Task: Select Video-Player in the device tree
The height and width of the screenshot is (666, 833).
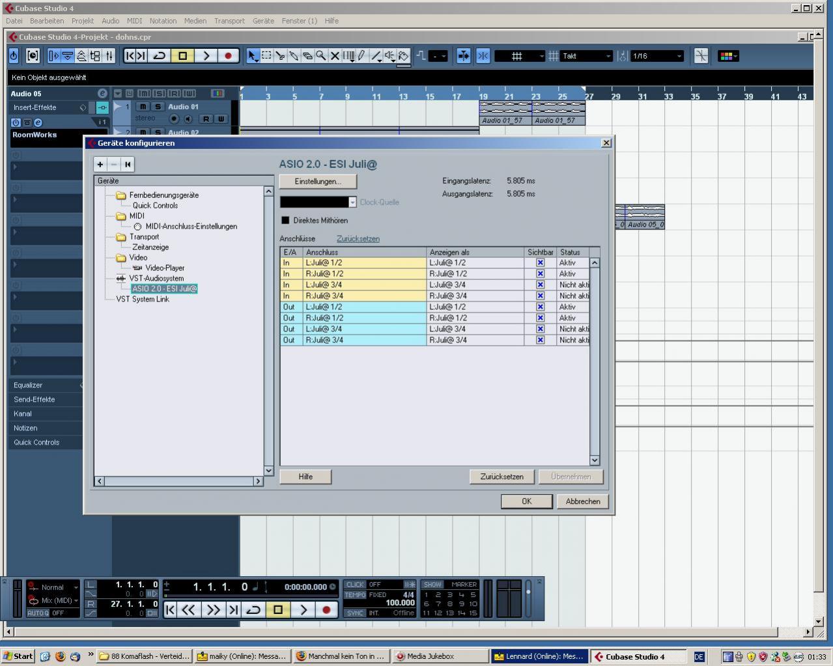Action: tap(165, 268)
